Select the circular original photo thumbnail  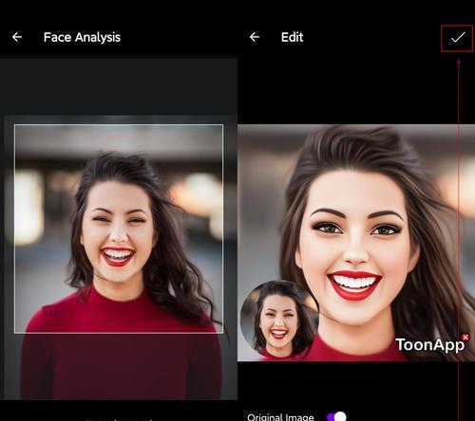[279, 320]
